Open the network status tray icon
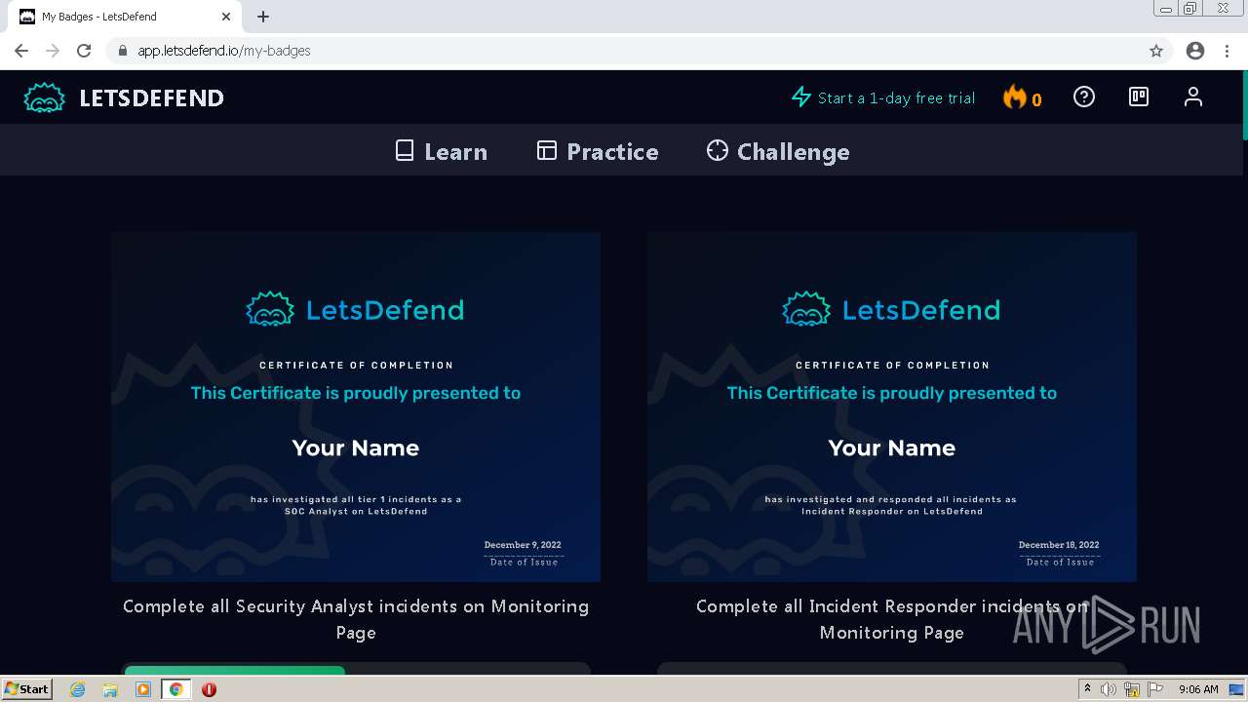 (1132, 689)
